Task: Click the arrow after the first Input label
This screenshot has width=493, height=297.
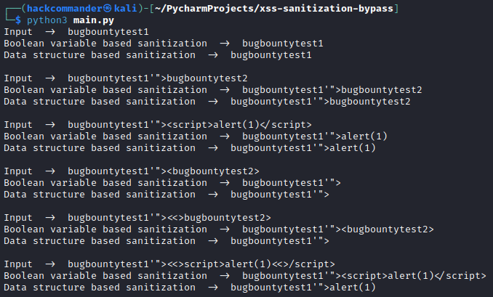Action: pyautogui.click(x=50, y=32)
